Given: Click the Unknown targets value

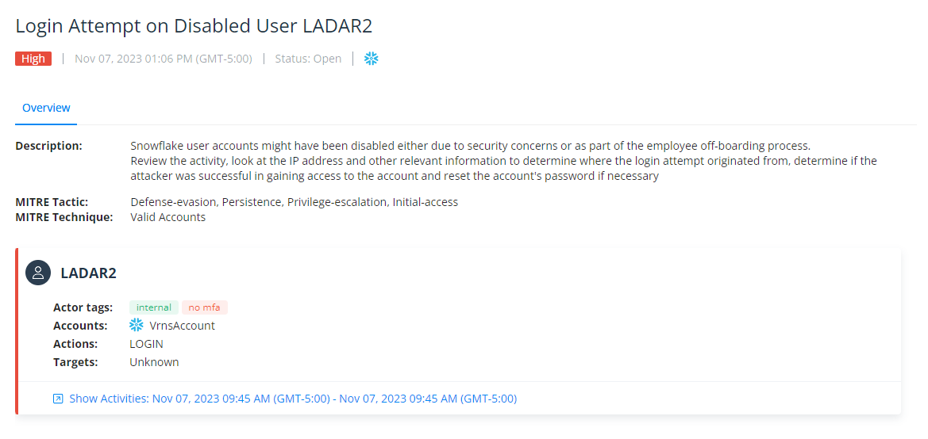Looking at the screenshot, I should pos(154,362).
